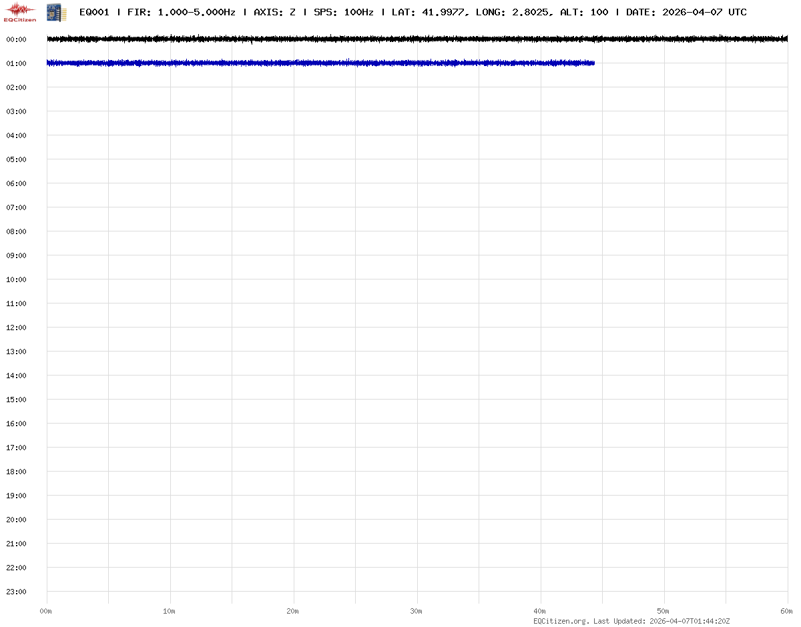Click the 60m minute axis label
The image size is (801, 627).
(787, 611)
